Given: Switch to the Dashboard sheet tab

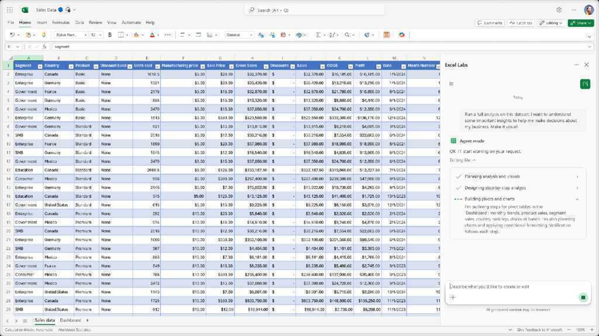Looking at the screenshot, I should pyautogui.click(x=70, y=320).
